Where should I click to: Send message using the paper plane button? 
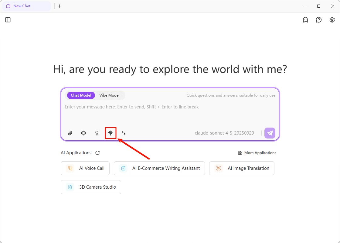pyautogui.click(x=270, y=133)
